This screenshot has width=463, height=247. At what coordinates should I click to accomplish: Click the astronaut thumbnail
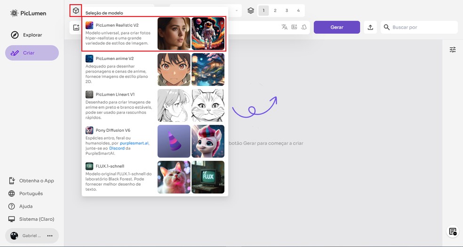208,34
